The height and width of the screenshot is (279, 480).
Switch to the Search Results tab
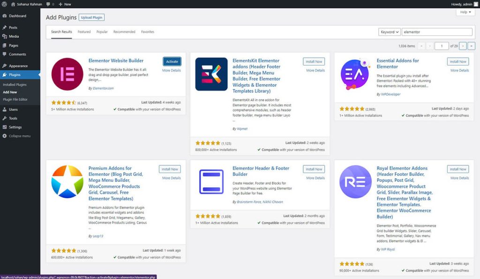click(61, 32)
